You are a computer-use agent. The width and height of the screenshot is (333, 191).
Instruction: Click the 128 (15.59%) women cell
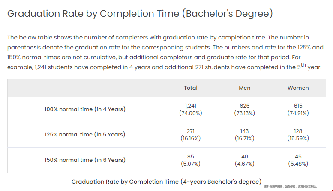click(298, 135)
